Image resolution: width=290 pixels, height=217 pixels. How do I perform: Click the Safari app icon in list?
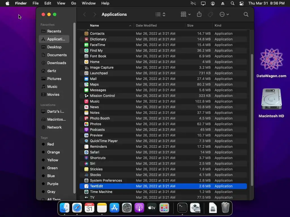[86, 152]
